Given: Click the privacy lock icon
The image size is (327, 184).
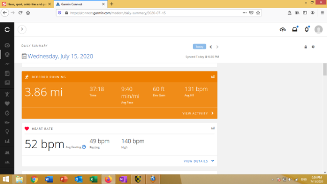Looking at the screenshot, I should click(306, 47).
